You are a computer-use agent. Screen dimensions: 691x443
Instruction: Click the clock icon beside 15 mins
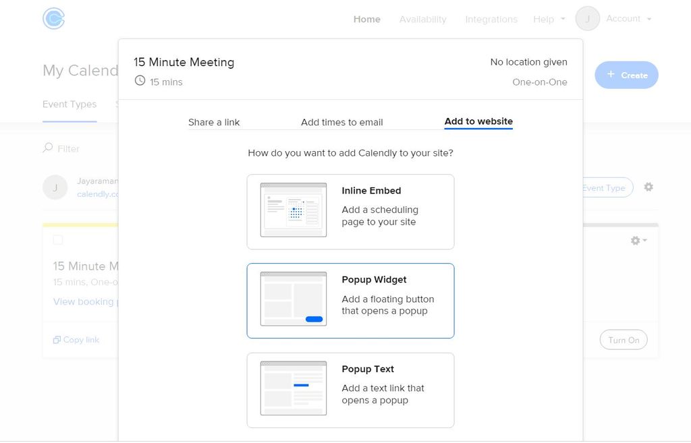[x=140, y=80]
